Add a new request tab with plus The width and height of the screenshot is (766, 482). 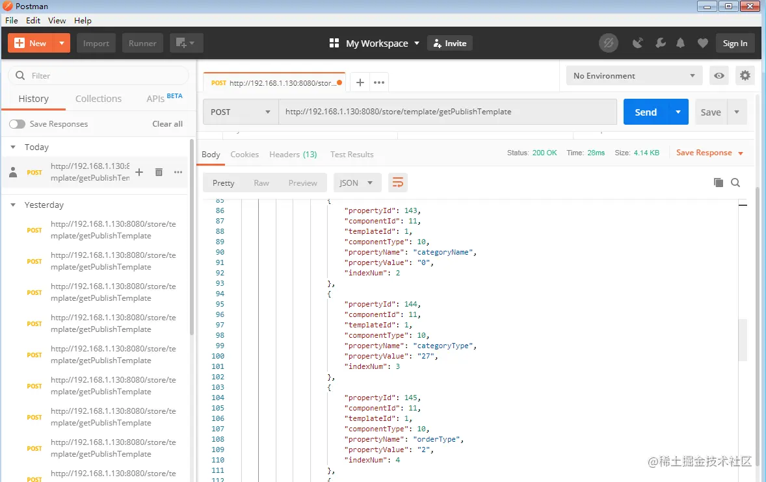pos(360,82)
